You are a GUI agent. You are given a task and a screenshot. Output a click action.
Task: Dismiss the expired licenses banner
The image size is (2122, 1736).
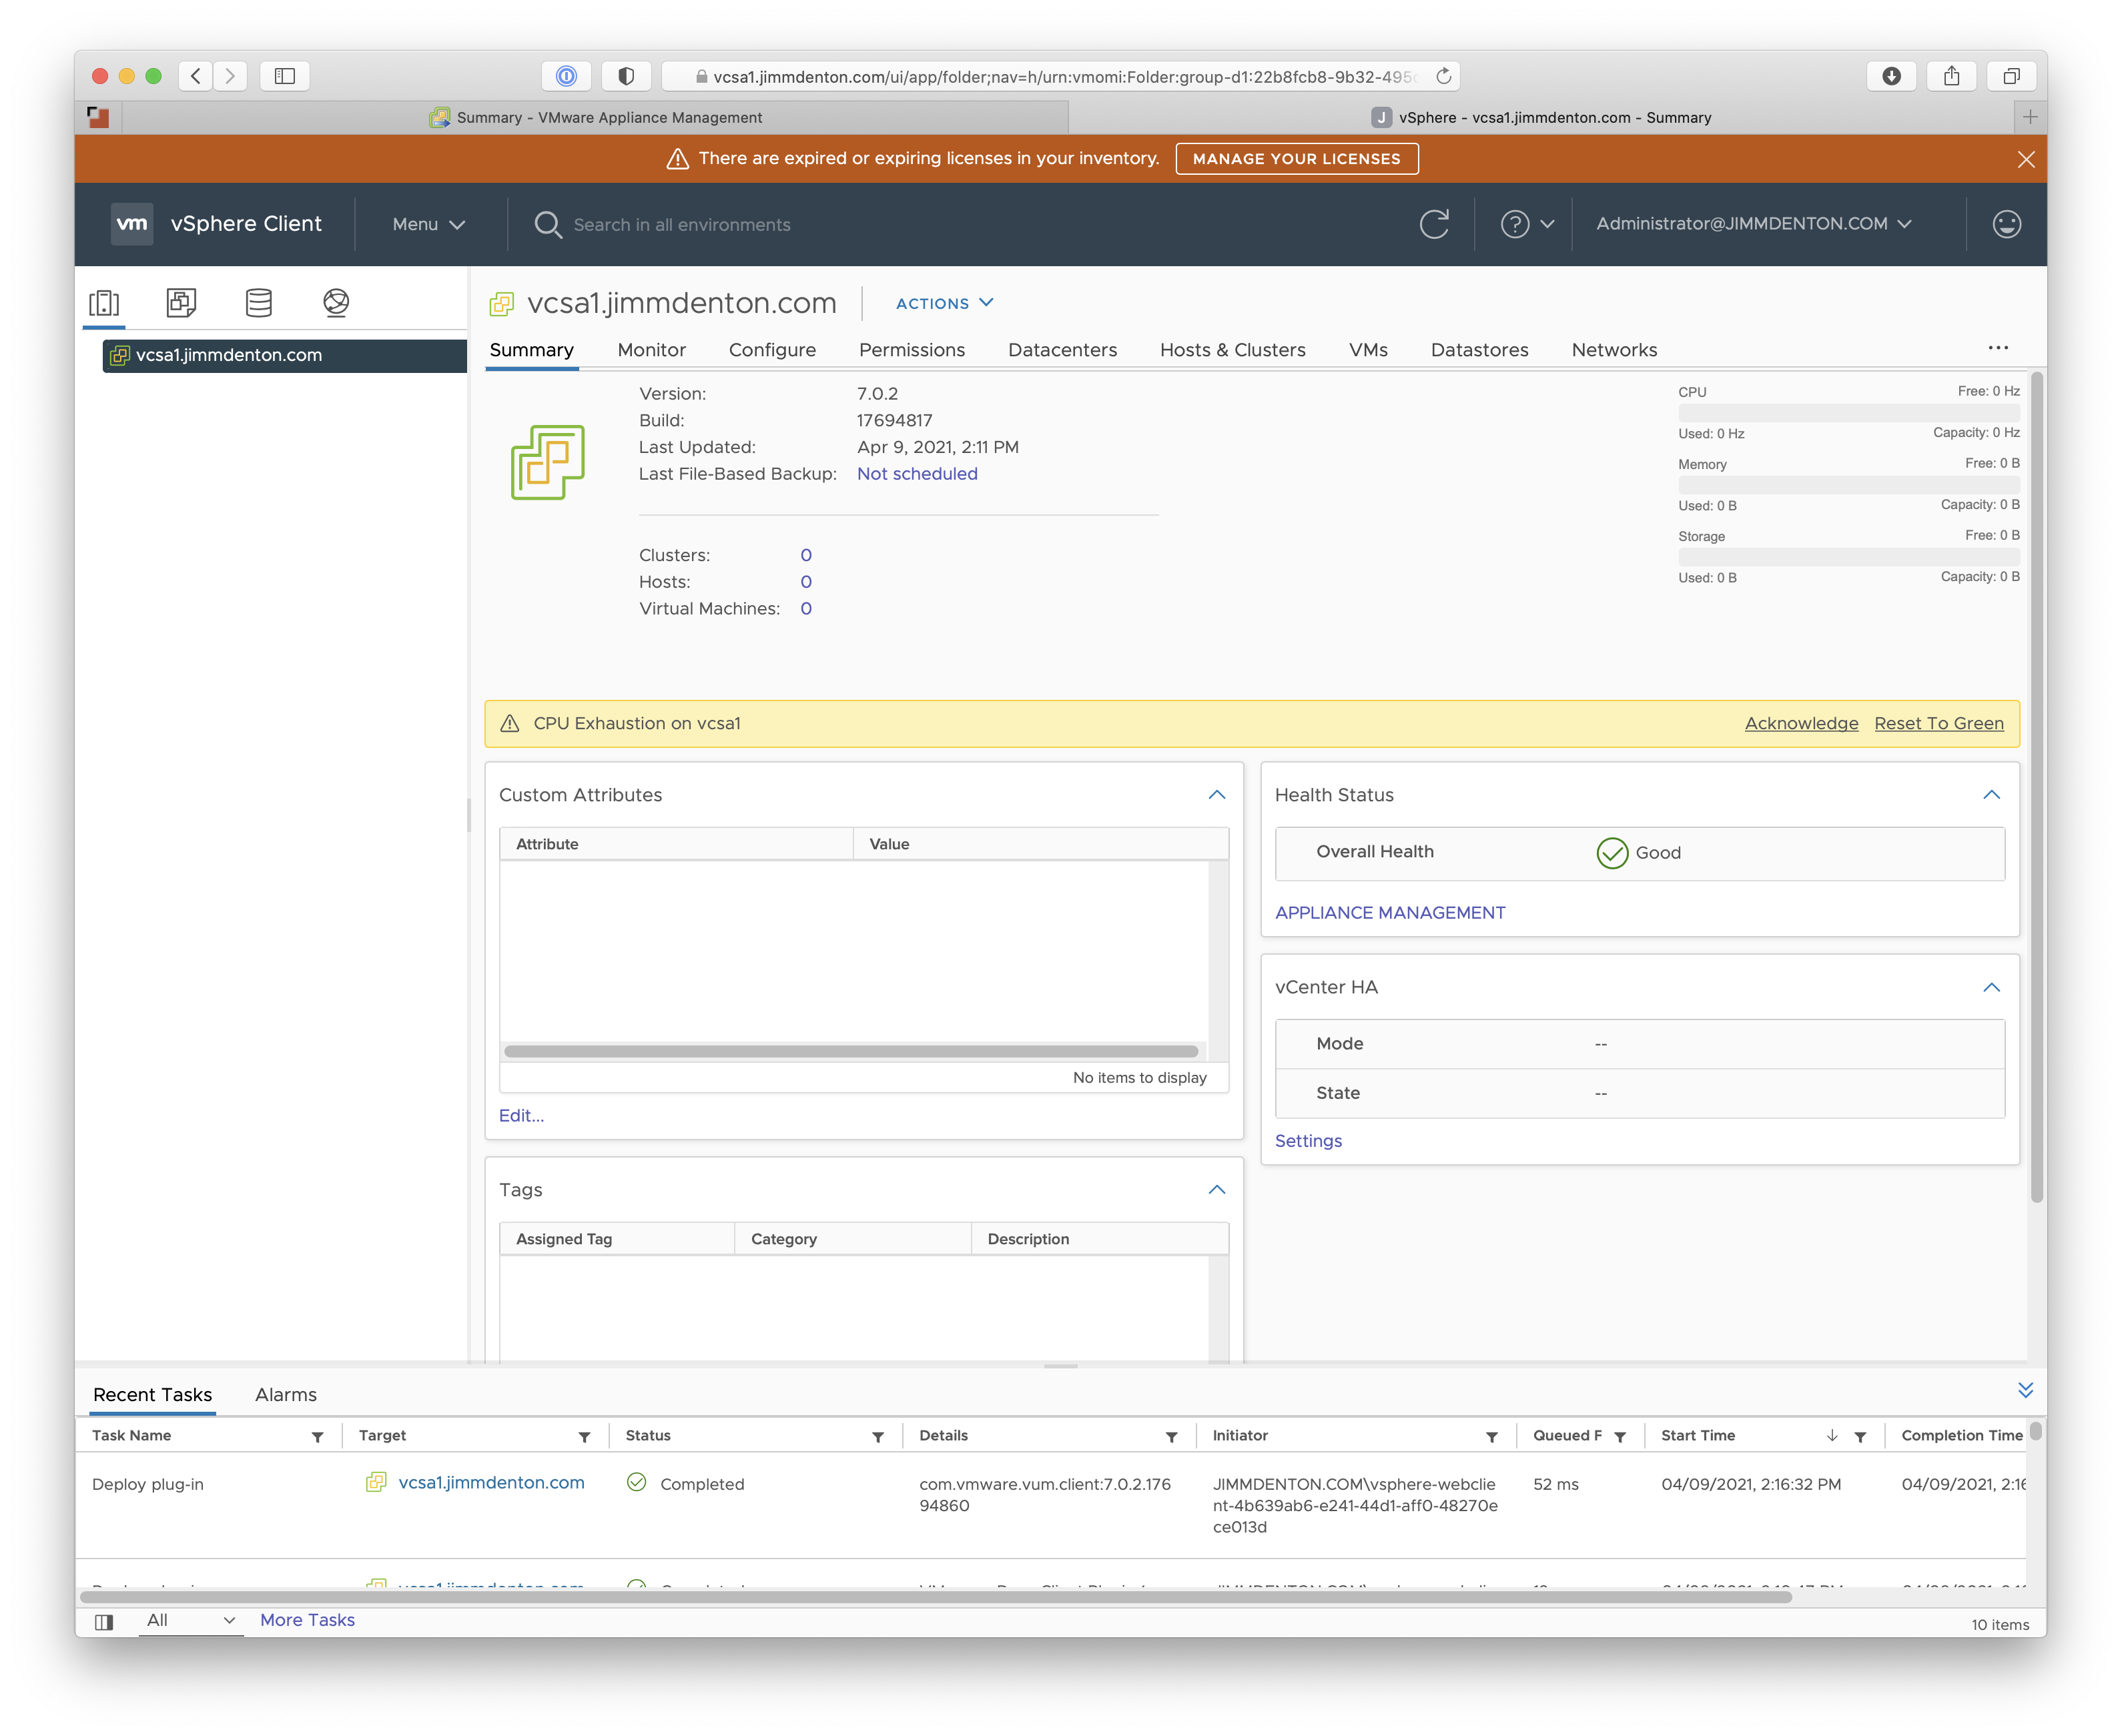pos(2025,159)
